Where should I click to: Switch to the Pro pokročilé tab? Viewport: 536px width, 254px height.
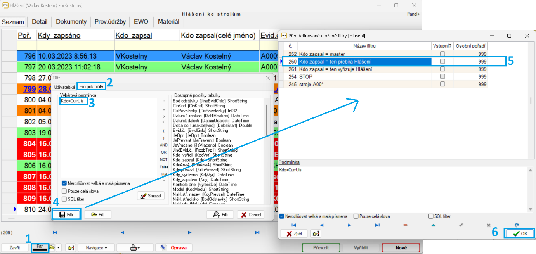tap(91, 87)
